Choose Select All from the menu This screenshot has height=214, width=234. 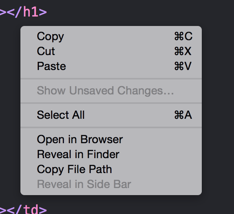click(111, 115)
